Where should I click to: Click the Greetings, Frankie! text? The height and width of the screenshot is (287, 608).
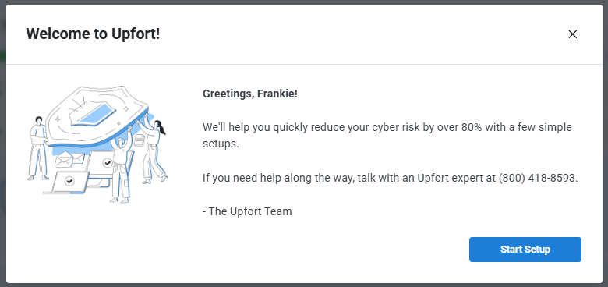tap(250, 94)
